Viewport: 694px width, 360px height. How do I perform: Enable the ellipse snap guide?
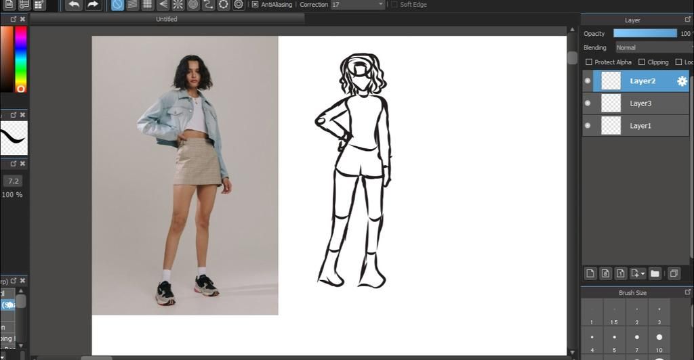[224, 5]
